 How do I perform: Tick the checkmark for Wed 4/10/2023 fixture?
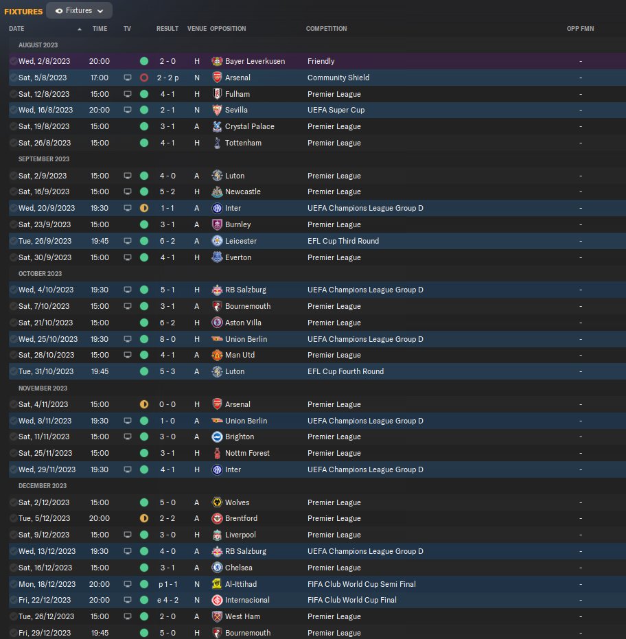(x=14, y=290)
